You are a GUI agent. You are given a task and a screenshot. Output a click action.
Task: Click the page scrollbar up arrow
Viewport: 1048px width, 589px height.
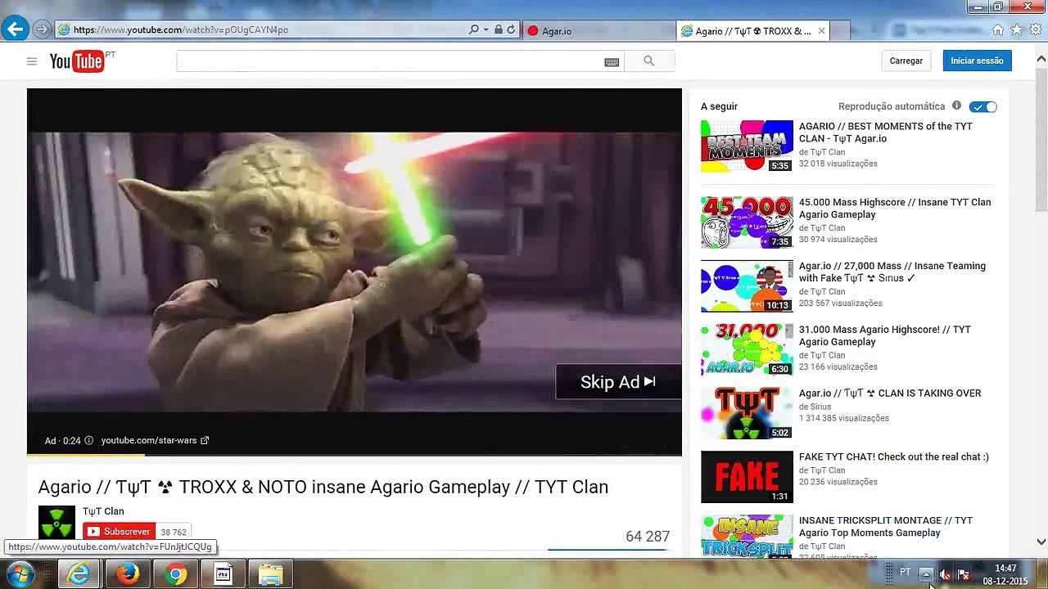(1041, 59)
